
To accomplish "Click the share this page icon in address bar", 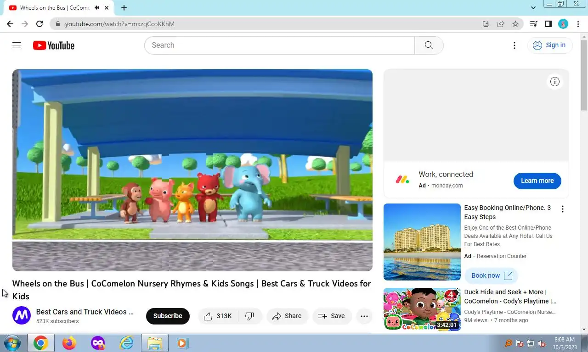I will coord(501,24).
